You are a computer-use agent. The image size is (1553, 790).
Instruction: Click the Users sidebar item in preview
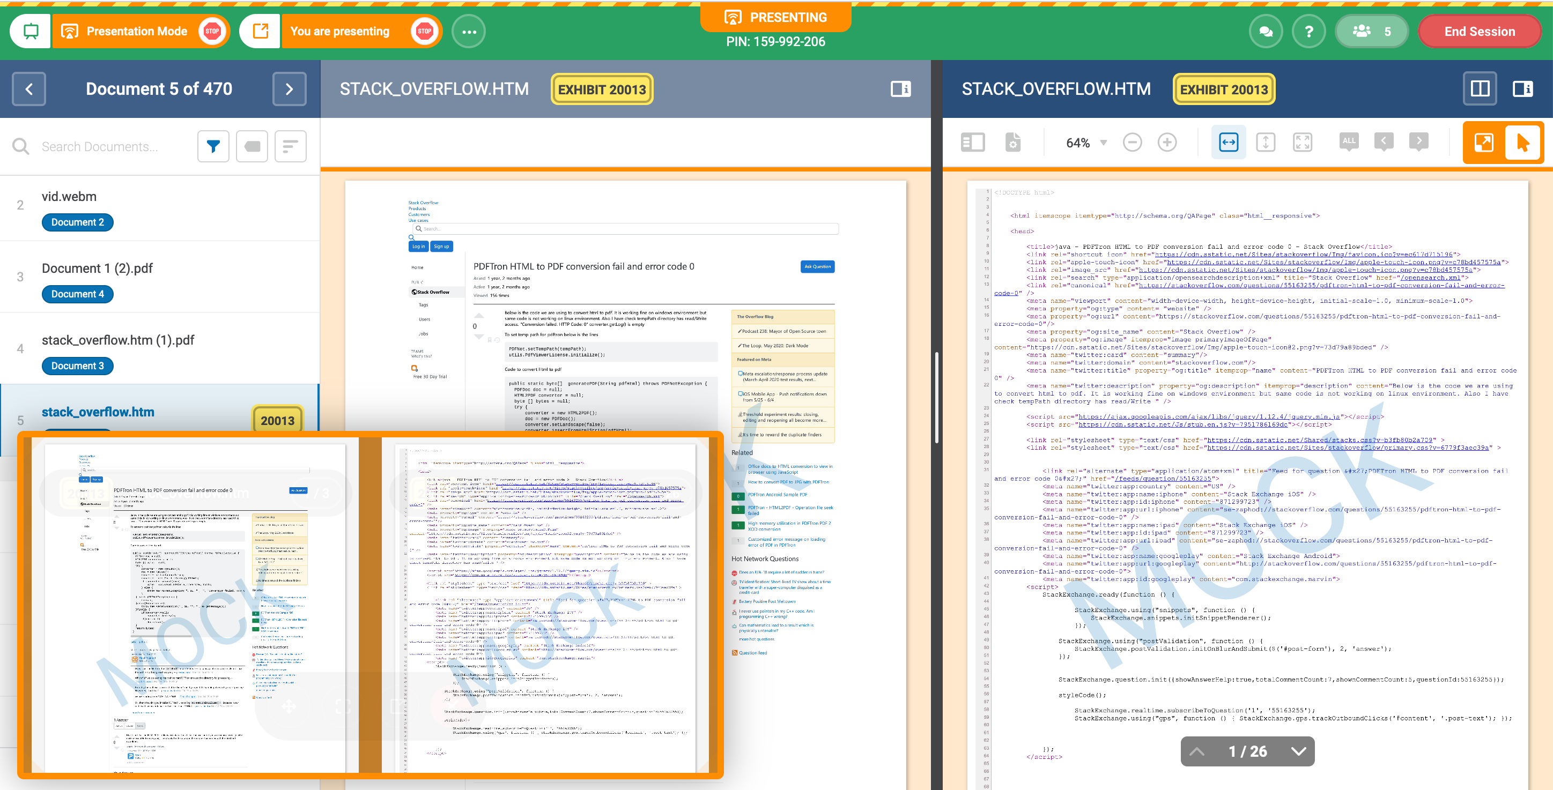point(424,319)
